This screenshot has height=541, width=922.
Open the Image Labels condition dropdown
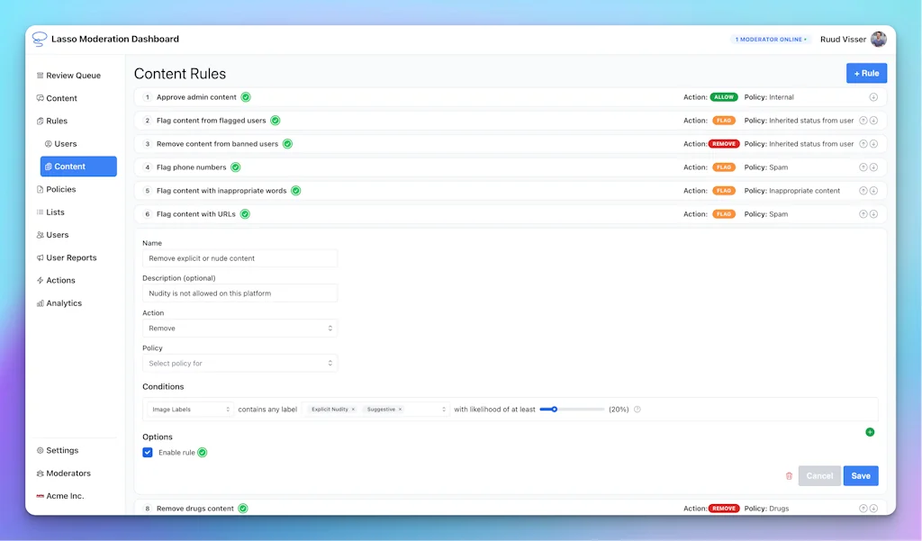[x=189, y=409]
